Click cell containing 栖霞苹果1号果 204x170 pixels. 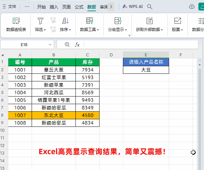(54, 100)
